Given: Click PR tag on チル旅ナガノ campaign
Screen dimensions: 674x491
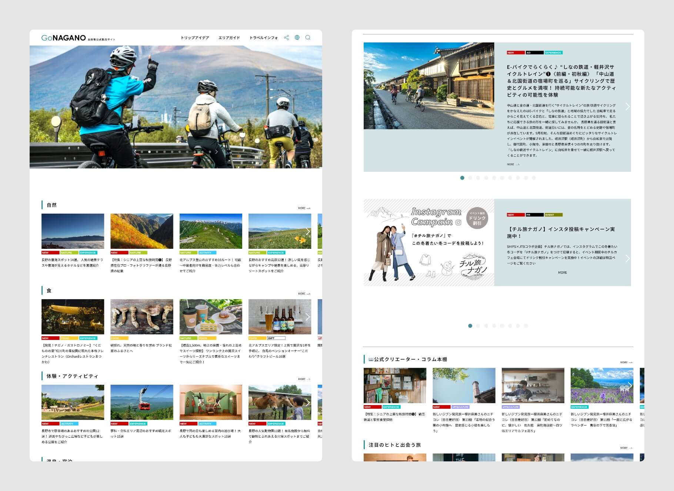Looking at the screenshot, I should 535,215.
